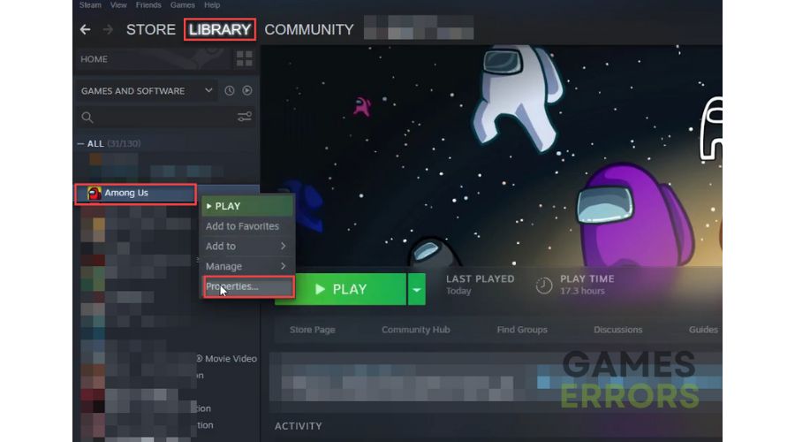Open the View menu
This screenshot has height=442, width=795.
click(x=118, y=5)
